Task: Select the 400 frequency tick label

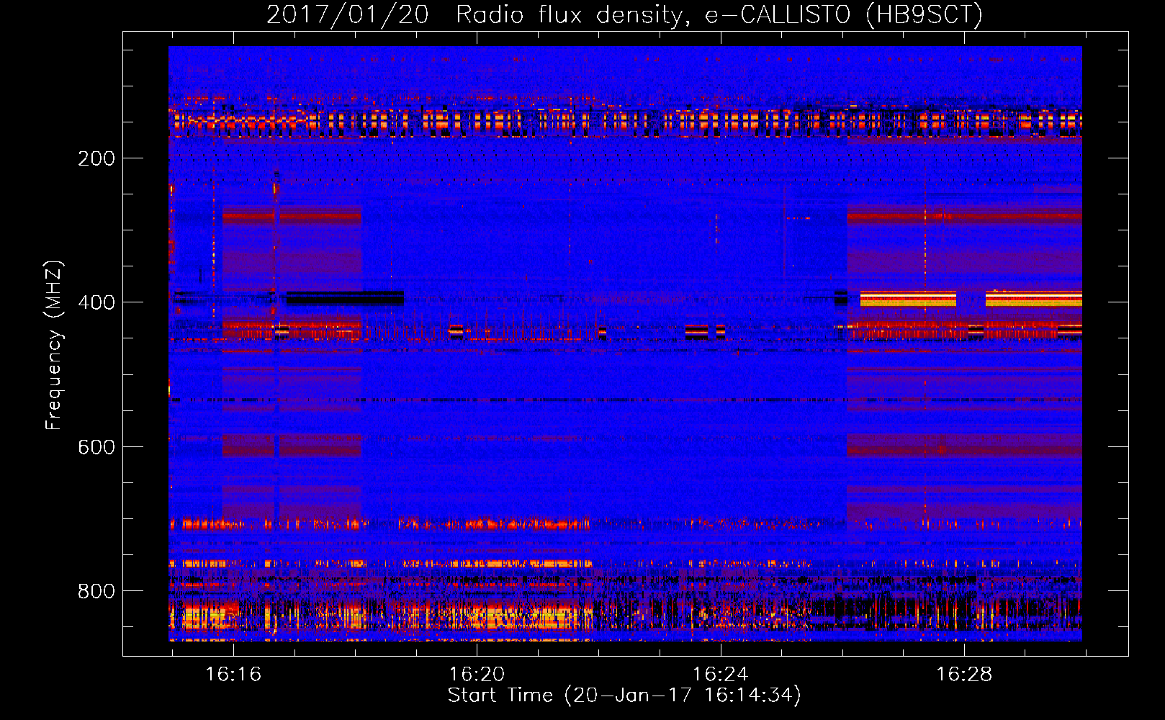Action: 96,302
